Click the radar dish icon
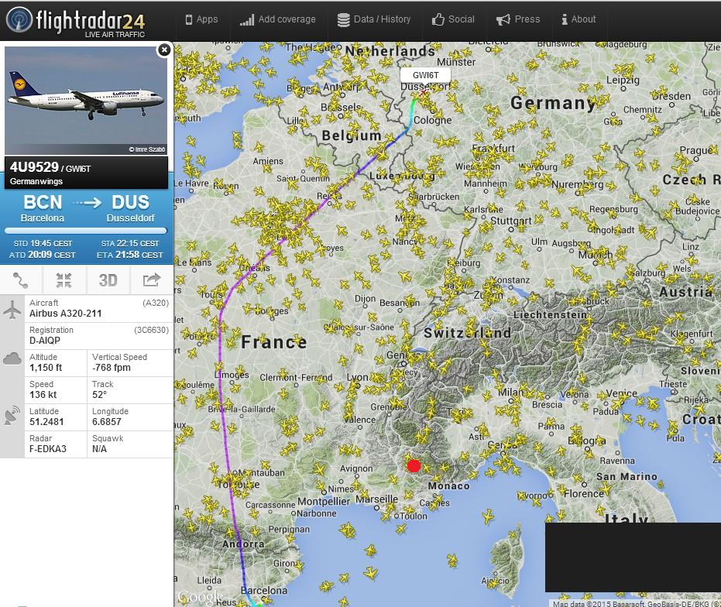 coord(12,415)
